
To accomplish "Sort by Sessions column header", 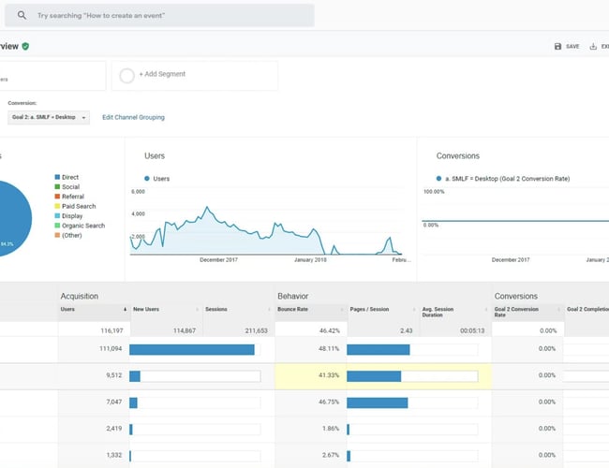I will (218, 309).
